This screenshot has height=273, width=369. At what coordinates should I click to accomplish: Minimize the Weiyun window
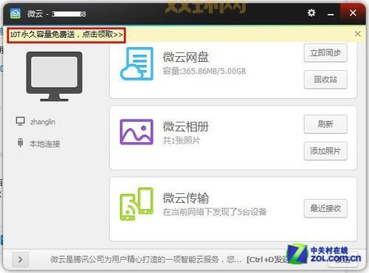pos(331,14)
